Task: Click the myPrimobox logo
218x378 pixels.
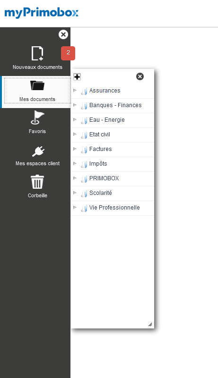Action: pos(41,13)
